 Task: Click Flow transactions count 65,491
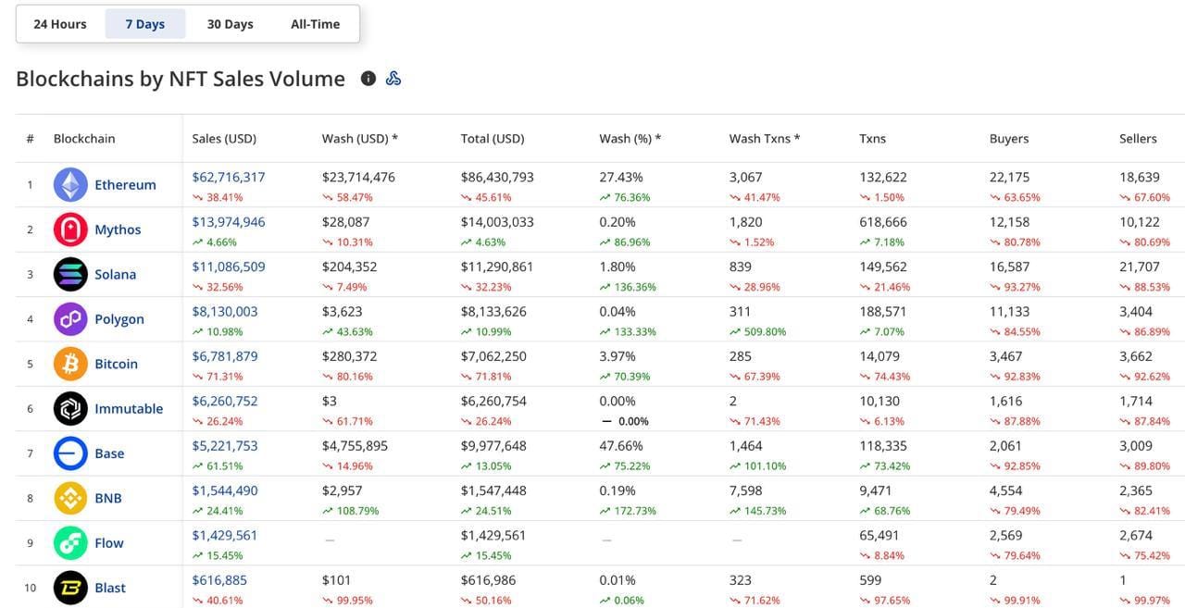click(x=879, y=535)
